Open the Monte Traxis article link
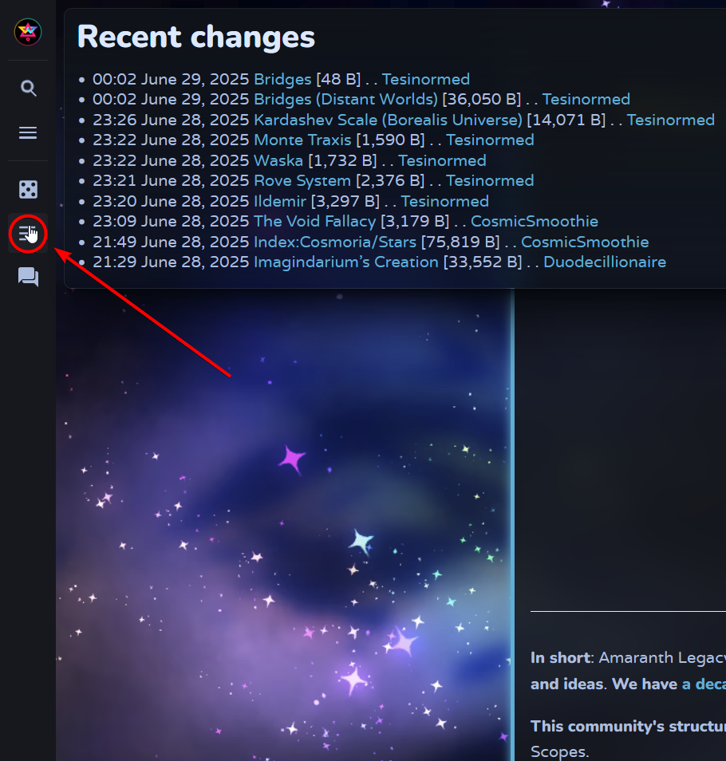Screen dimensions: 726x761 (x=302, y=140)
